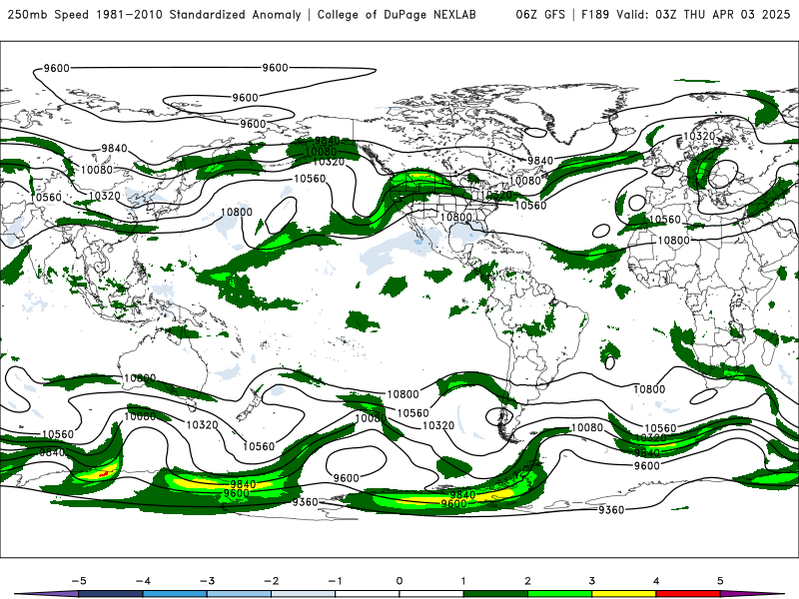
Task: Click the positive "5" colorbar tick label
Action: (720, 581)
